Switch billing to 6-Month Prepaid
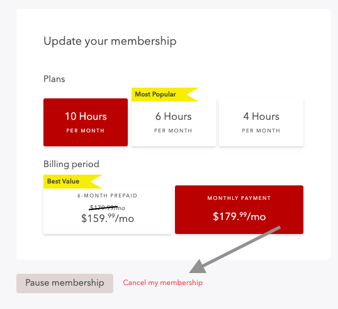 click(x=108, y=209)
